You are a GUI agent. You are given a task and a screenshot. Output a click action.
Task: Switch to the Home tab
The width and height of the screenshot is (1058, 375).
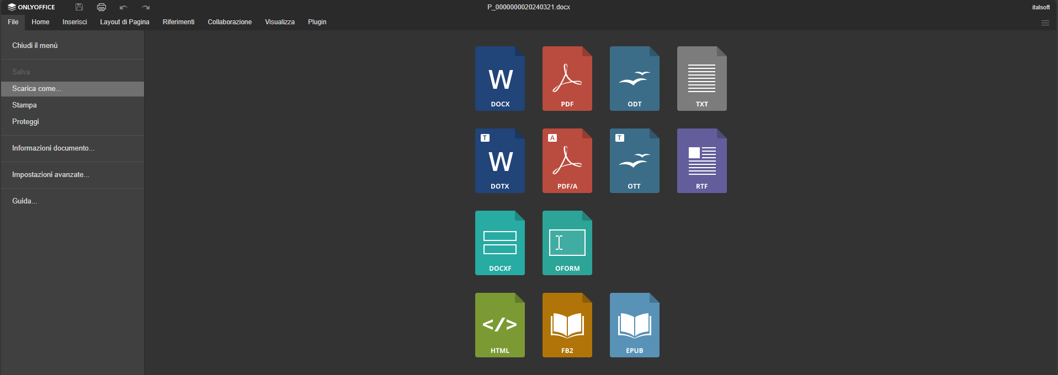tap(40, 22)
